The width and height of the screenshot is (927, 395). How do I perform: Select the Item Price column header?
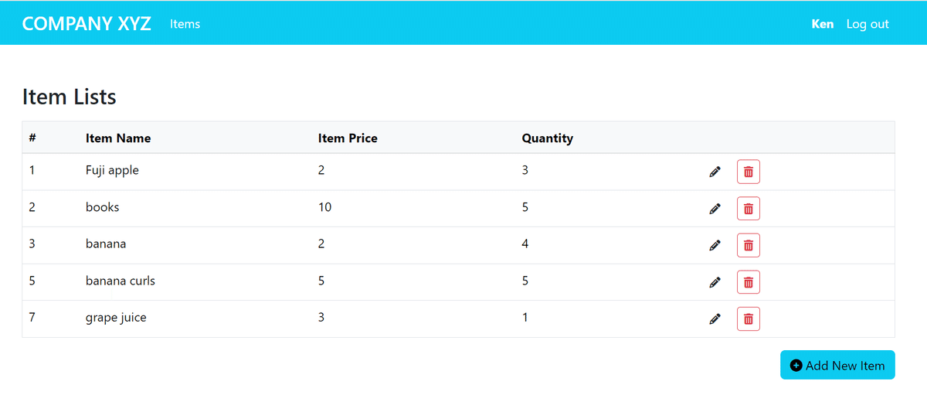[348, 138]
